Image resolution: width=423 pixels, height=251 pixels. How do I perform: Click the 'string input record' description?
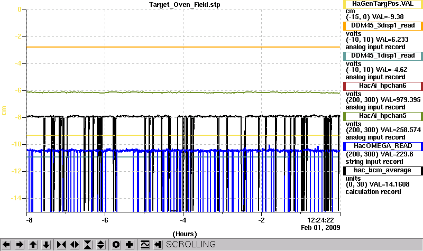(x=374, y=162)
